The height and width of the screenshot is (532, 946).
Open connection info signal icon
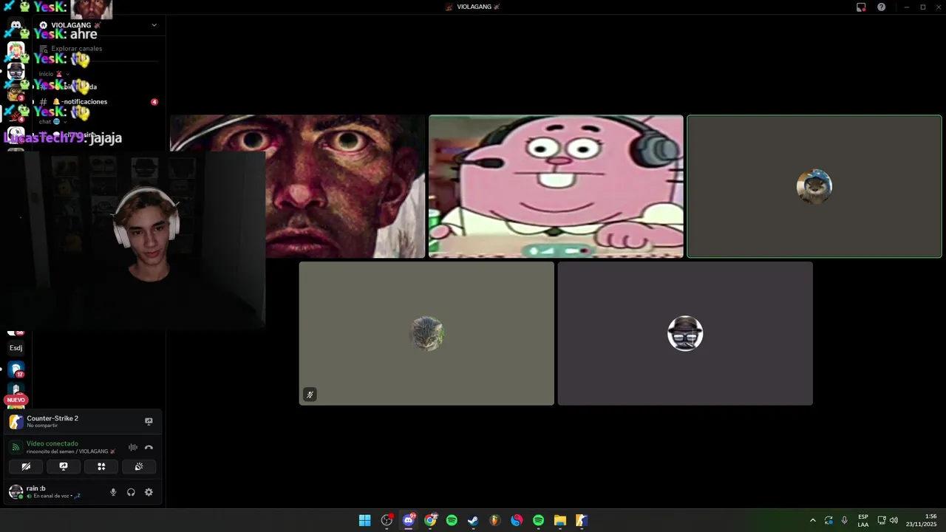[16, 447]
